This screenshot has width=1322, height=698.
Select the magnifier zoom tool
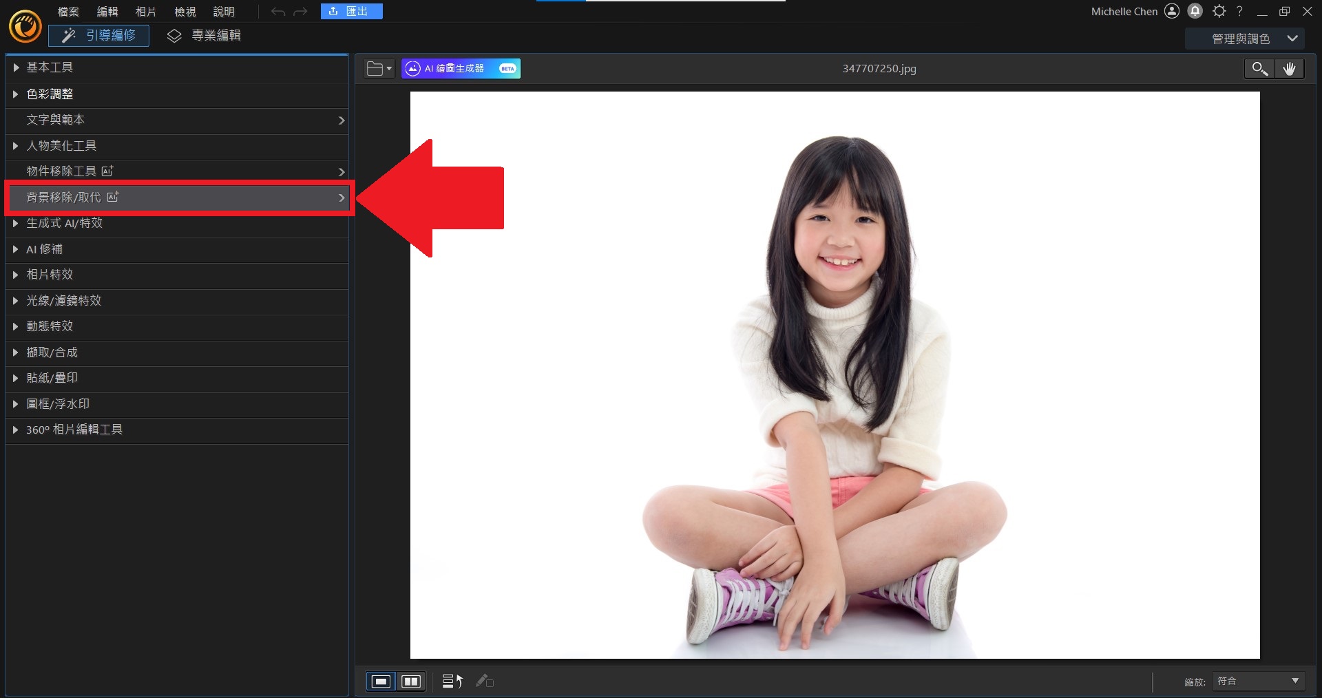pos(1259,69)
